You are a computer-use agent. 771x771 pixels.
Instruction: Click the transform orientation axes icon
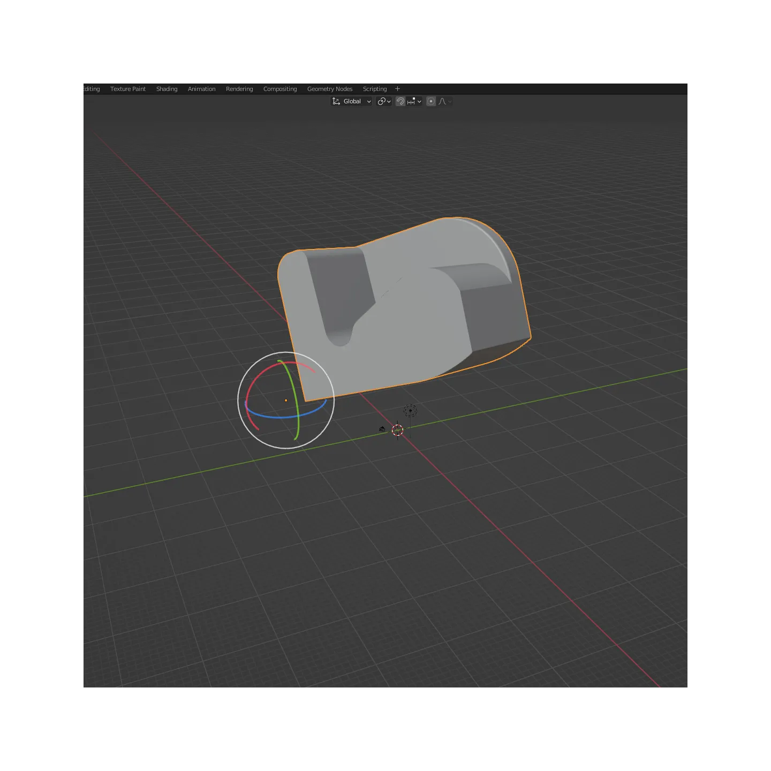click(336, 101)
